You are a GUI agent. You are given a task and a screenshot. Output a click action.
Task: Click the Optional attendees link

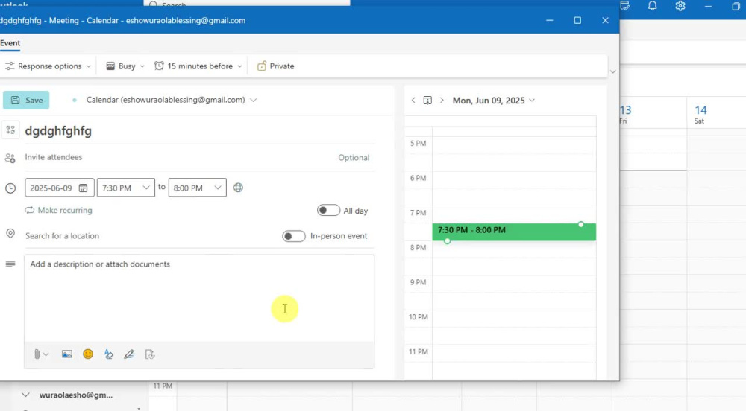pos(354,158)
